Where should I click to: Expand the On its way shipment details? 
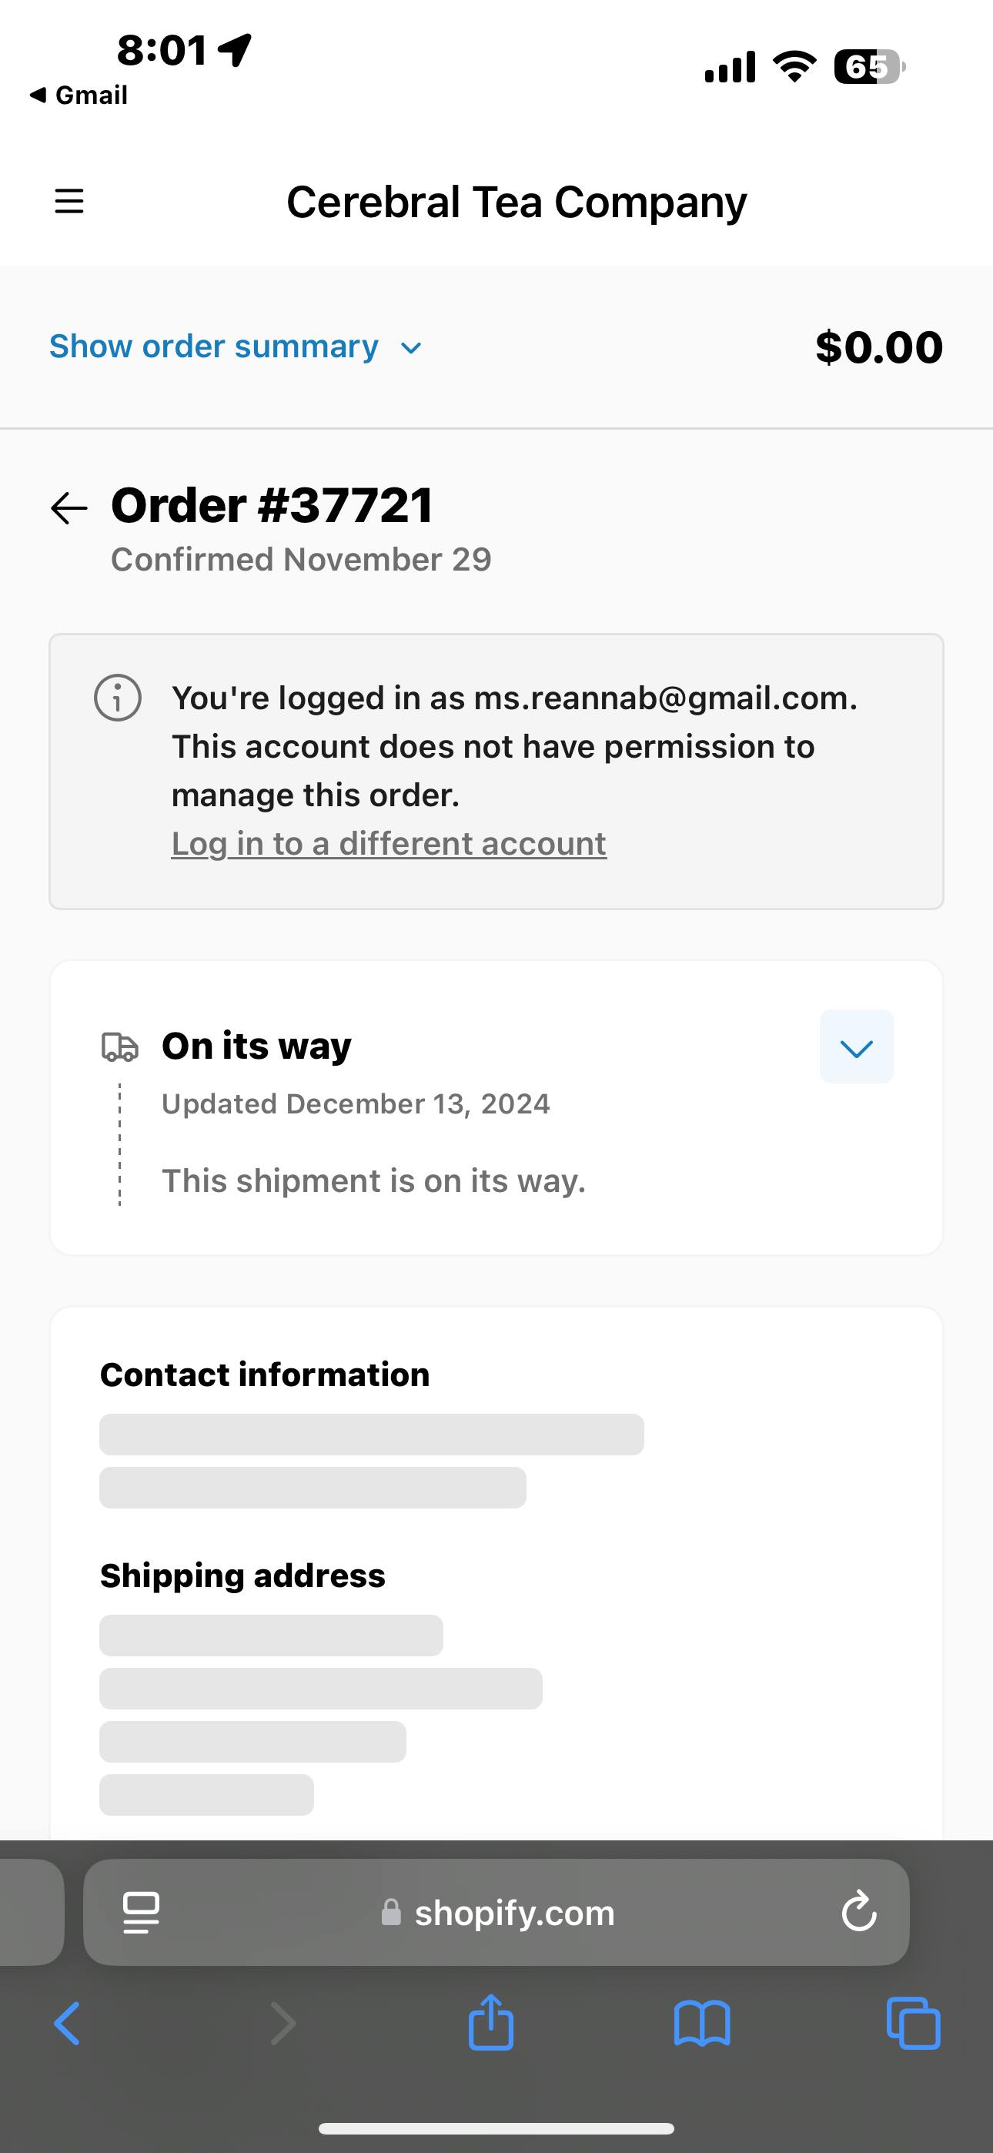[x=856, y=1046]
